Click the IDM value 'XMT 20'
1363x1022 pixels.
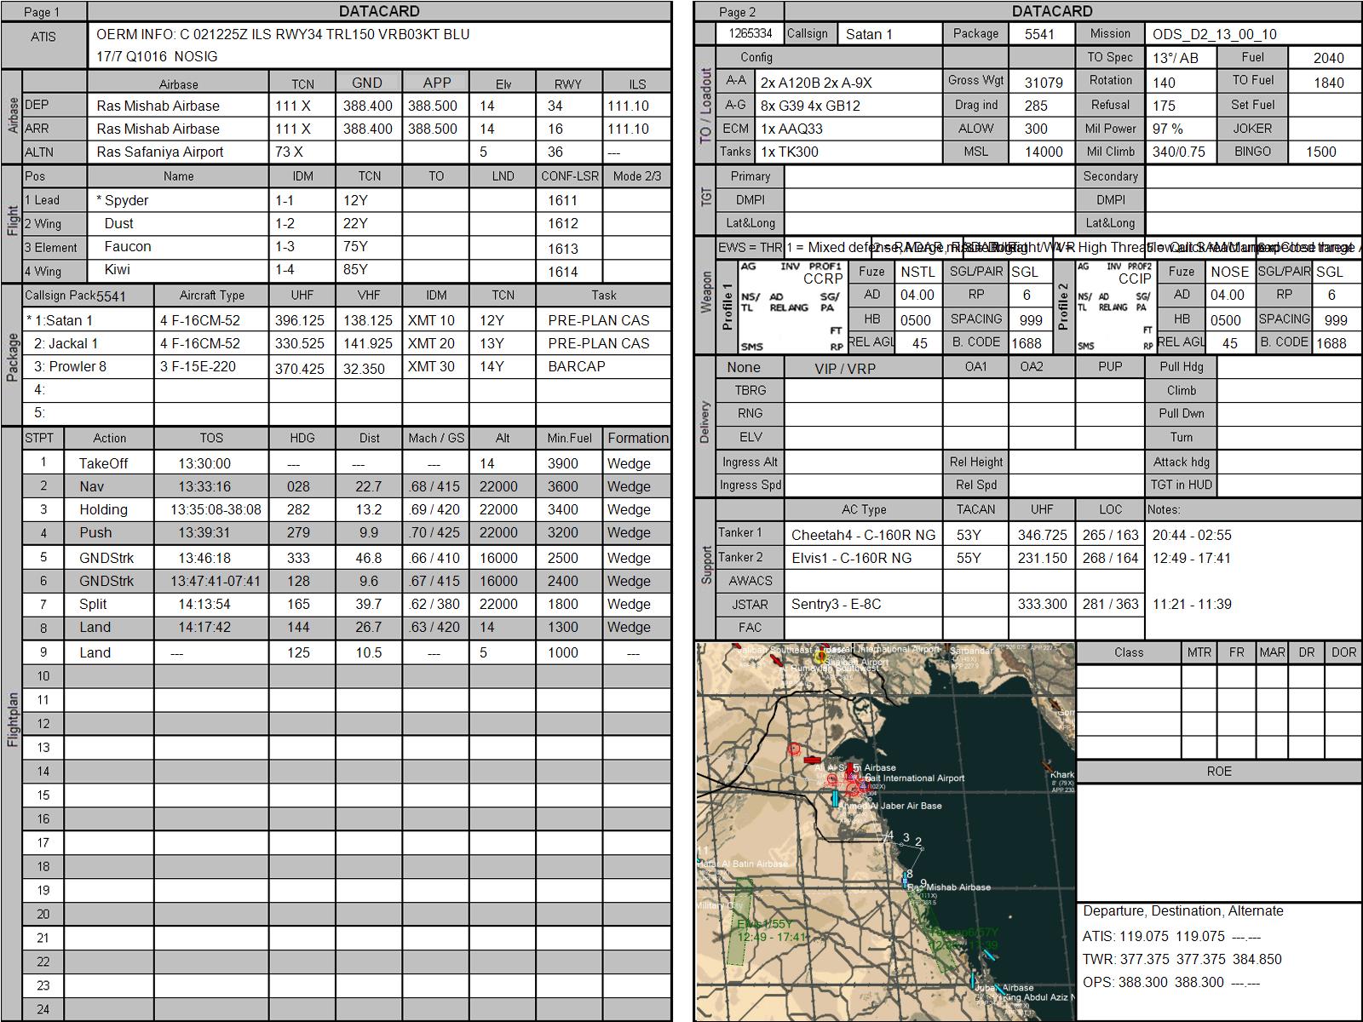click(431, 343)
